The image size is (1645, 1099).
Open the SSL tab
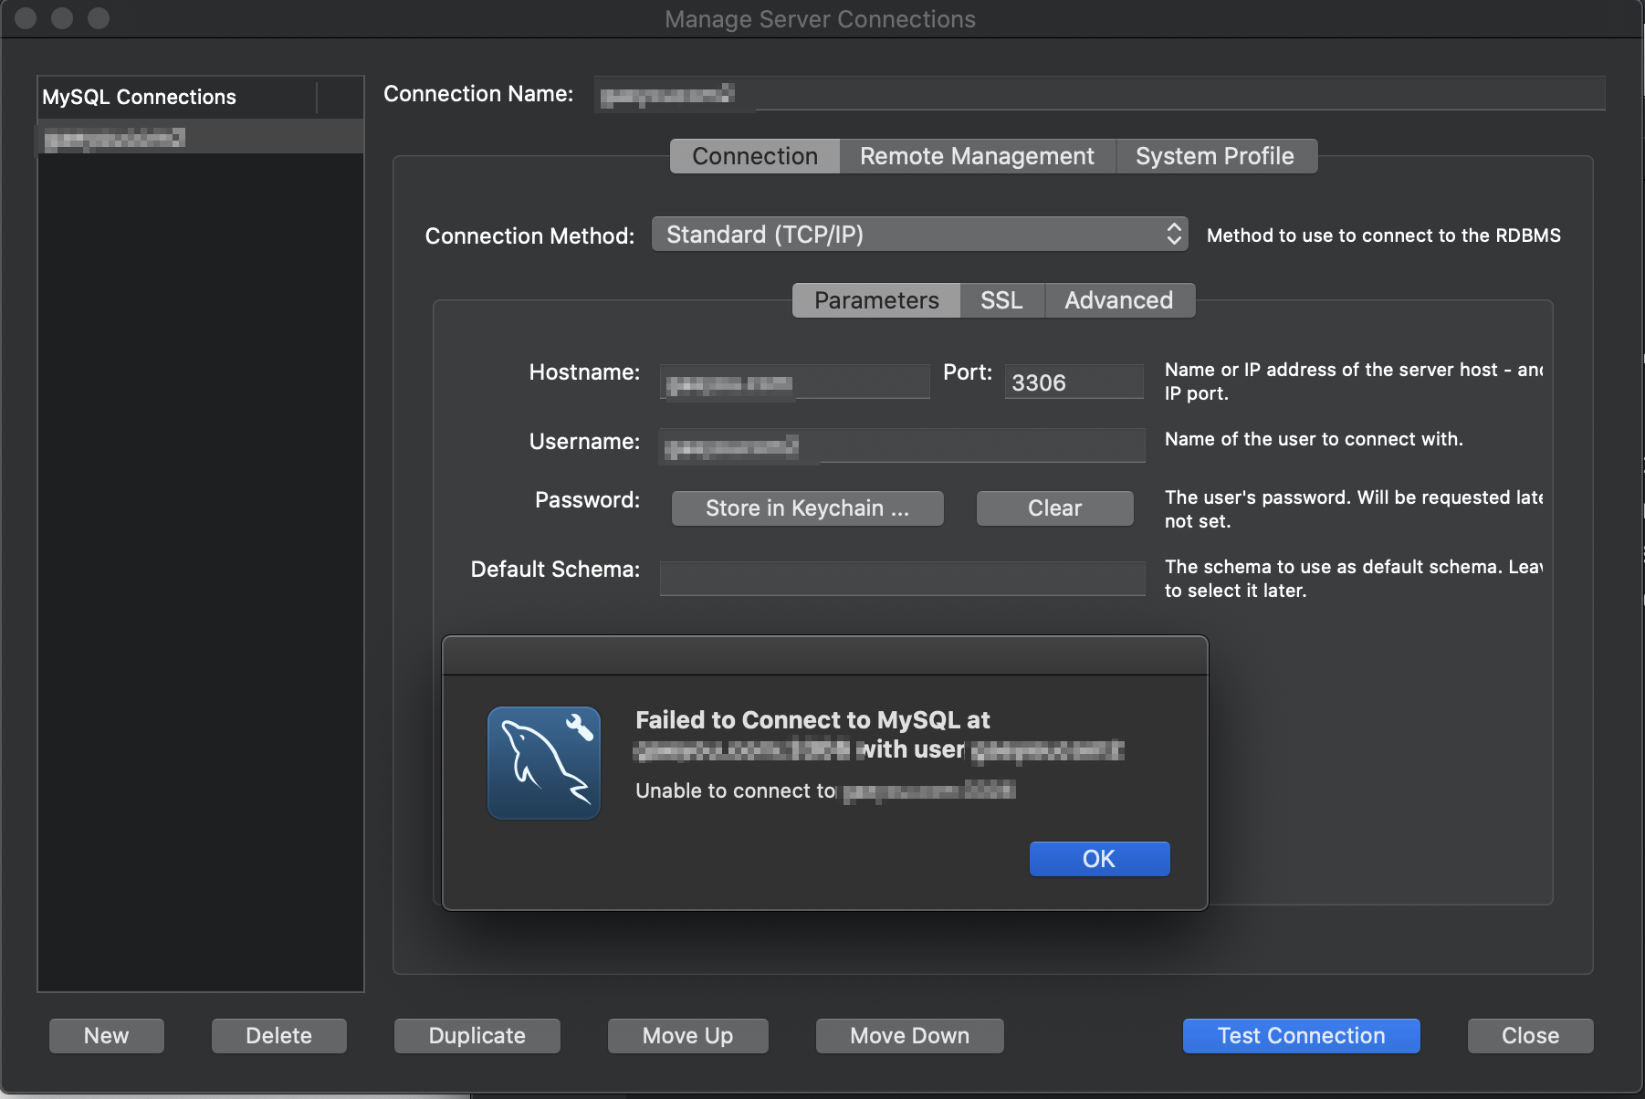click(x=1001, y=300)
